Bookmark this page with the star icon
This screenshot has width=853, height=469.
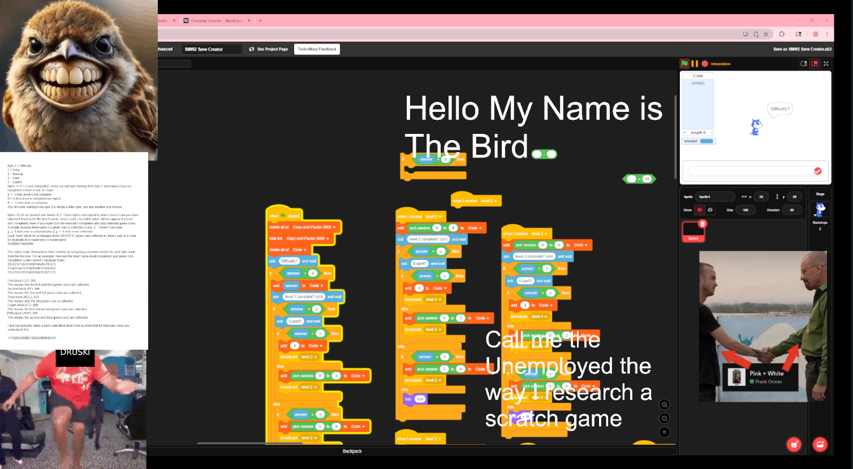pyautogui.click(x=766, y=34)
